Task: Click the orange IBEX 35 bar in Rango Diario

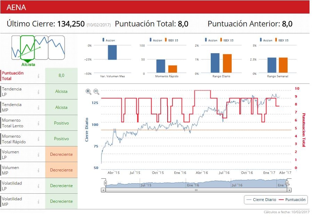Action: (227, 64)
